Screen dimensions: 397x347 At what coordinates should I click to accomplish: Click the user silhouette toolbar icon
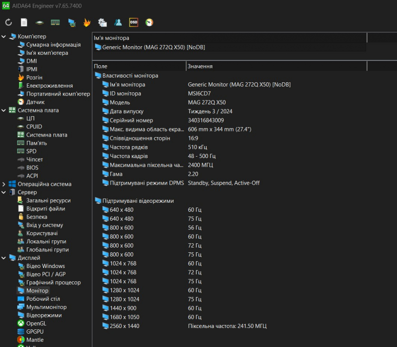point(118,22)
